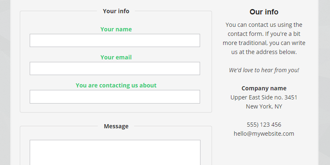
Task: Click 'us at the address below' text line
Action: point(264,52)
